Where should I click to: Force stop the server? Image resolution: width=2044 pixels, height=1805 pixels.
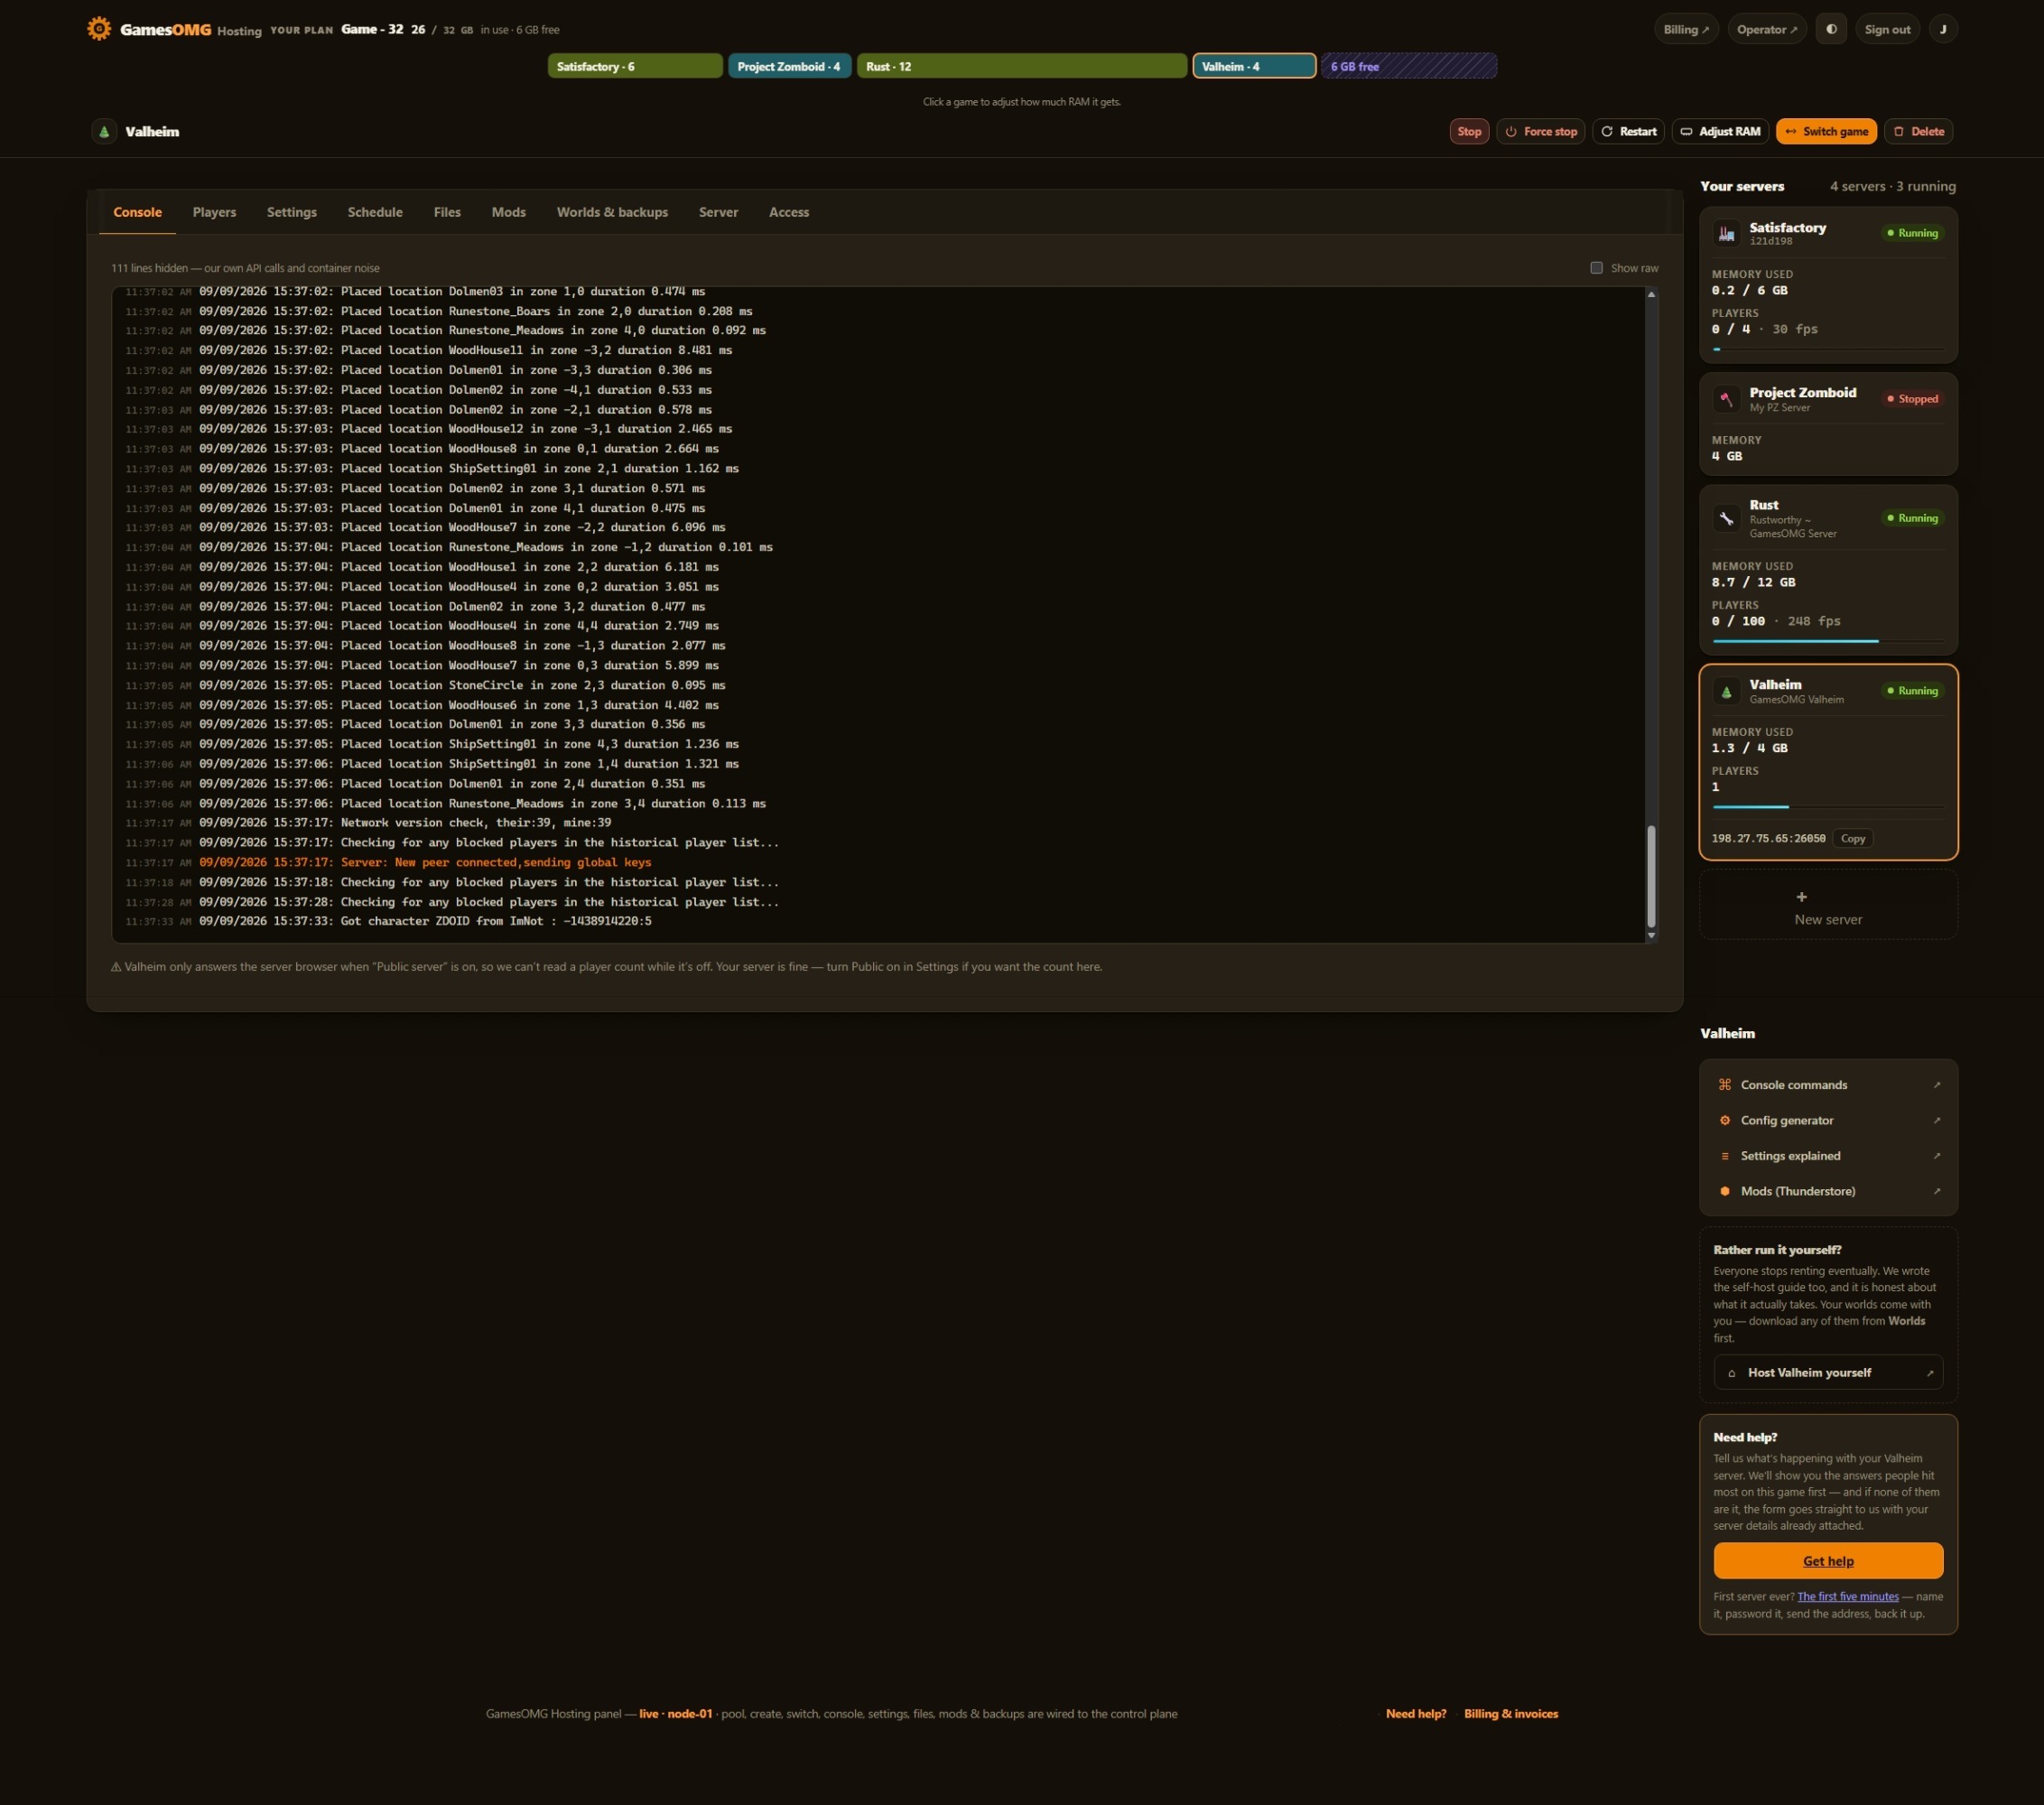tap(1540, 131)
